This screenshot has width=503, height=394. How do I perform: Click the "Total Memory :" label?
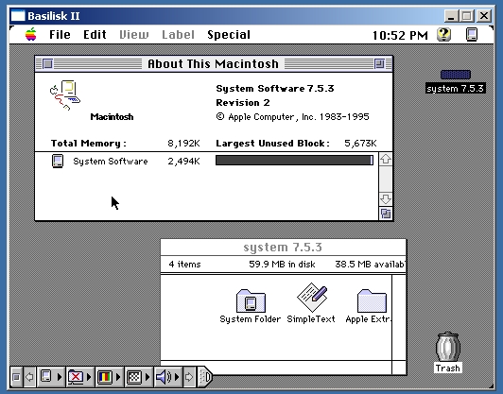89,144
